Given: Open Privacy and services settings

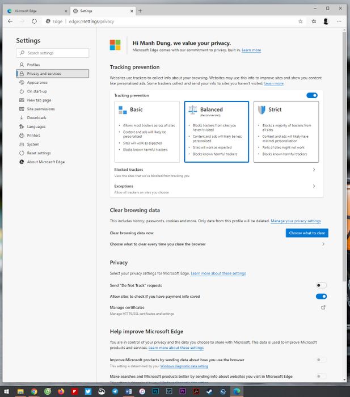Looking at the screenshot, I should 53,74.
